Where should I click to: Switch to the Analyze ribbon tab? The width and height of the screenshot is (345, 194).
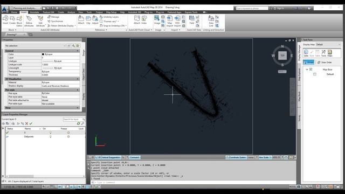pyautogui.click(x=71, y=12)
